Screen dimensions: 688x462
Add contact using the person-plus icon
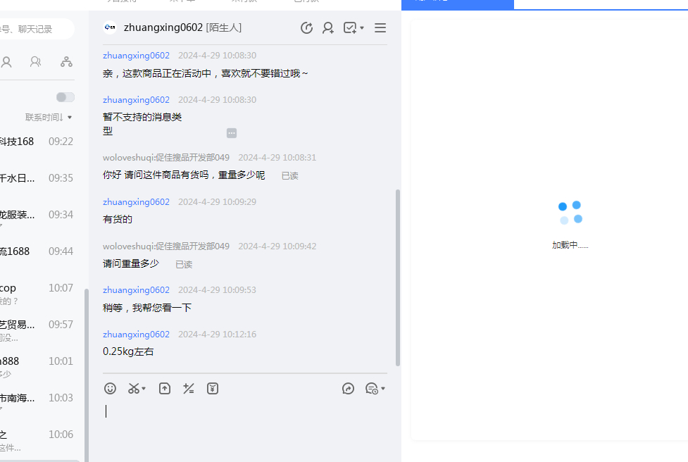pyautogui.click(x=328, y=28)
